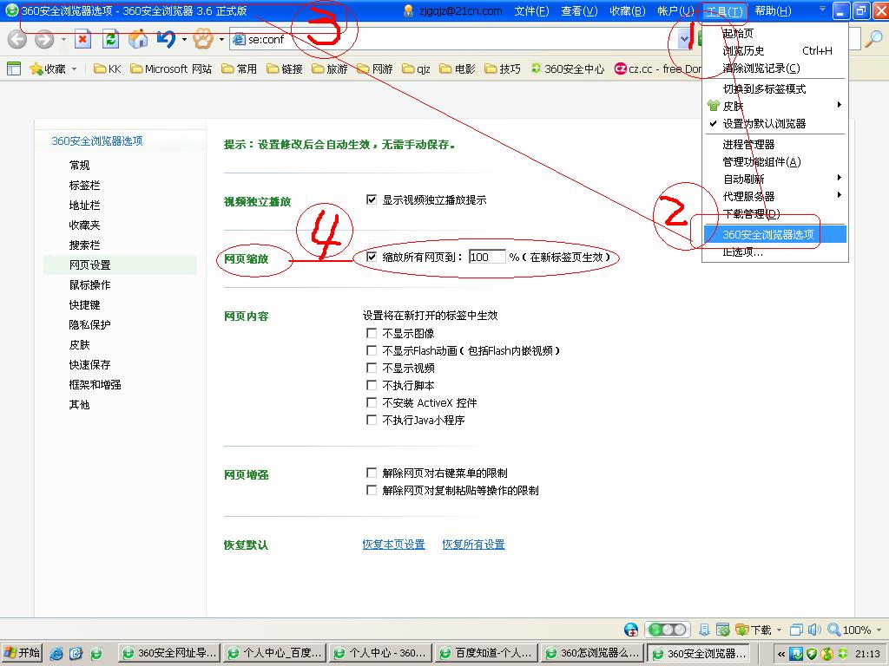Open the 文件(F) menu
This screenshot has height=666, width=889.
[531, 10]
